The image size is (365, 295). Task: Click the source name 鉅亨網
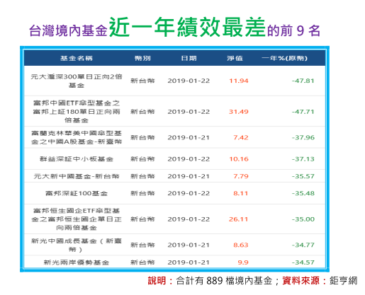343,281
